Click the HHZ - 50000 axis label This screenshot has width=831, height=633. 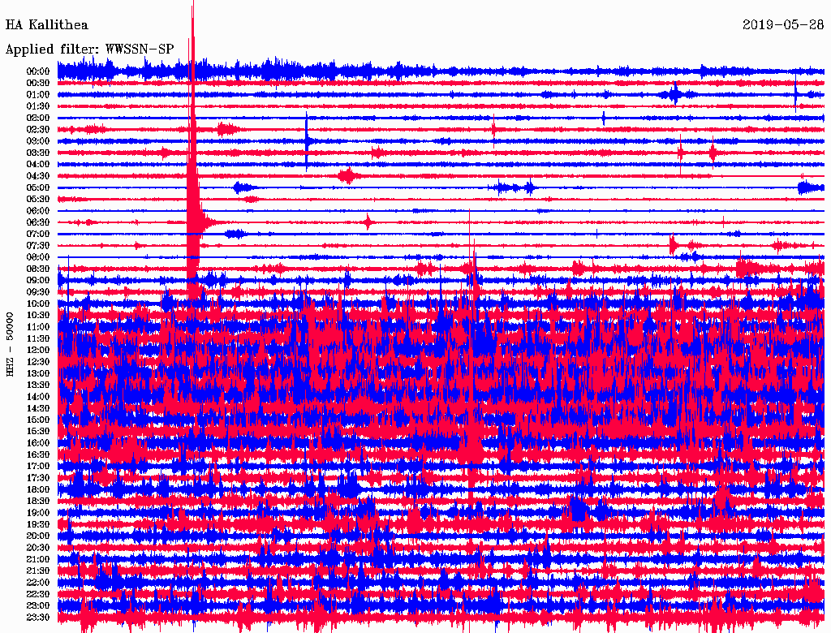(10, 344)
